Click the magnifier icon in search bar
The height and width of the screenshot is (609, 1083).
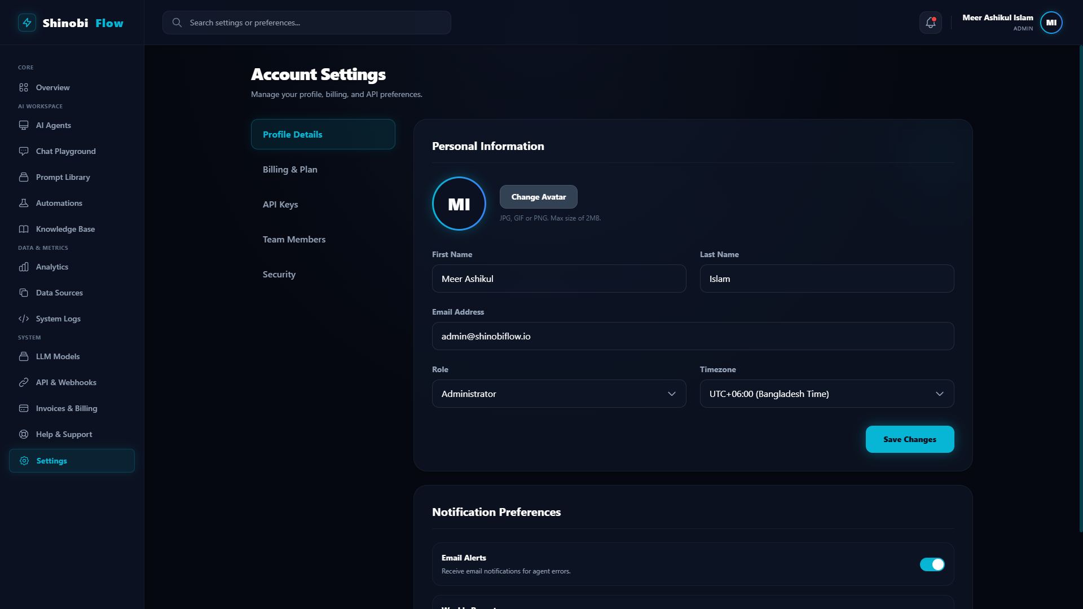(x=177, y=23)
